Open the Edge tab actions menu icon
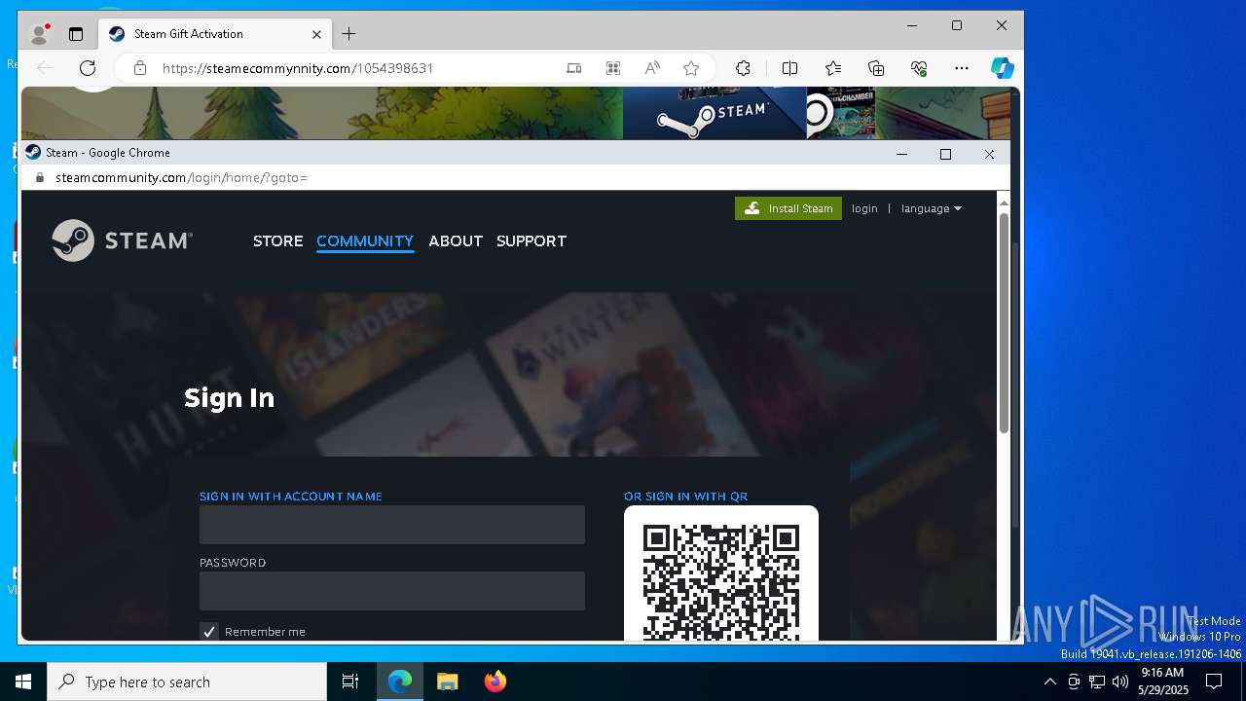1246x701 pixels. (x=76, y=34)
